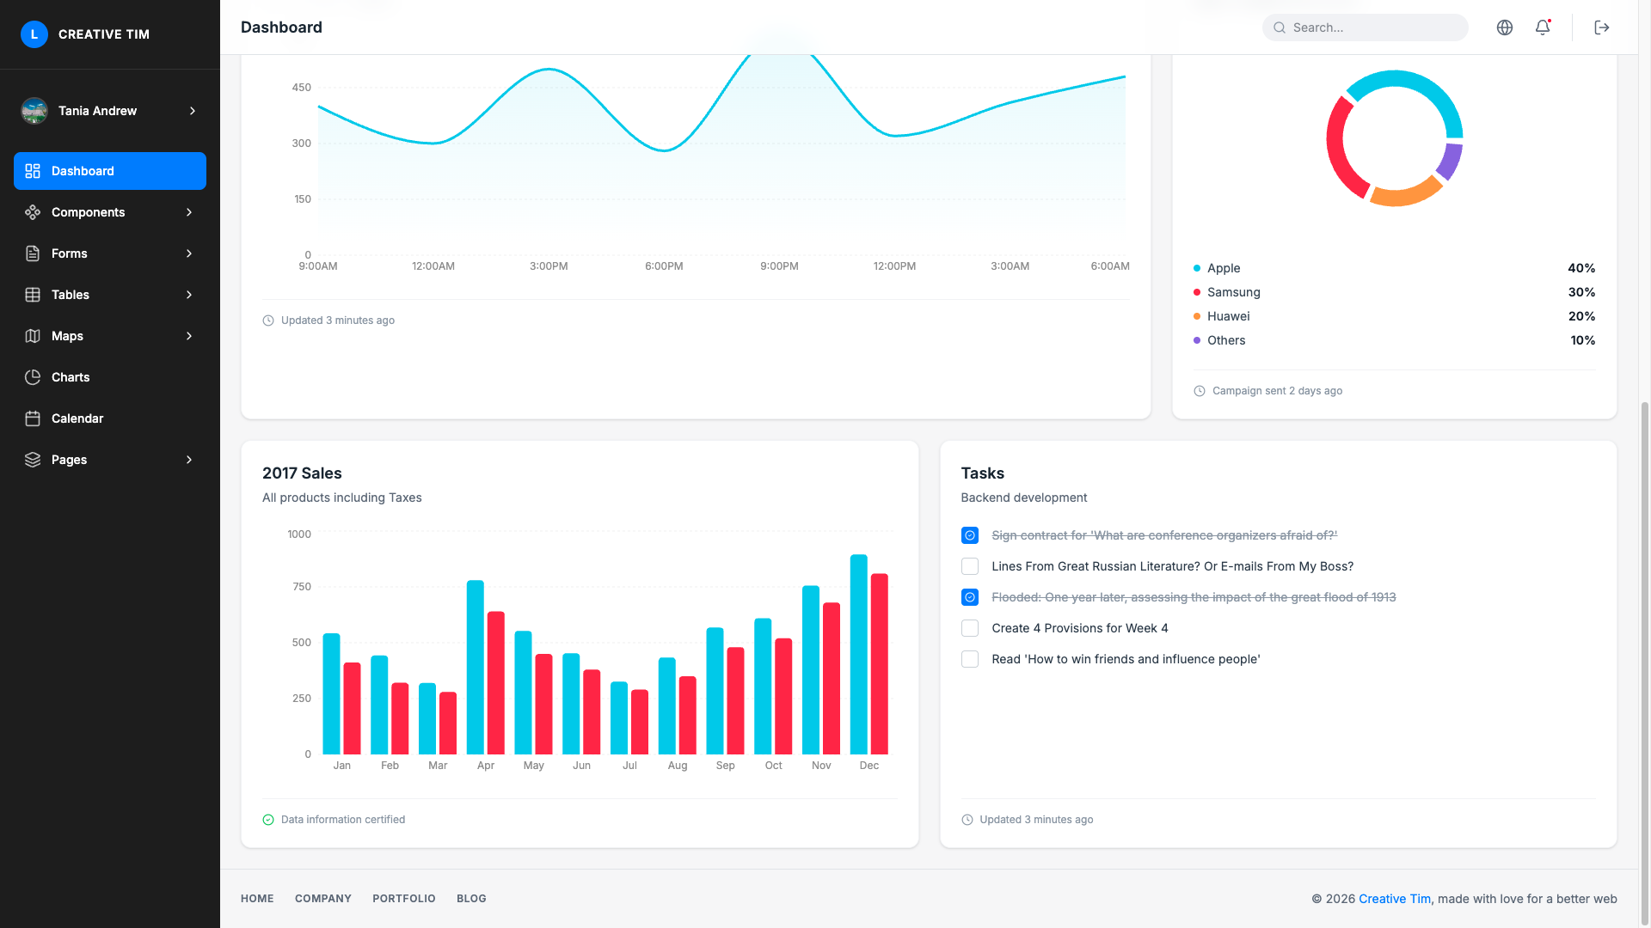Screen dimensions: 1651x928
Task: Open the Creative Tim footer link
Action: 1394,899
